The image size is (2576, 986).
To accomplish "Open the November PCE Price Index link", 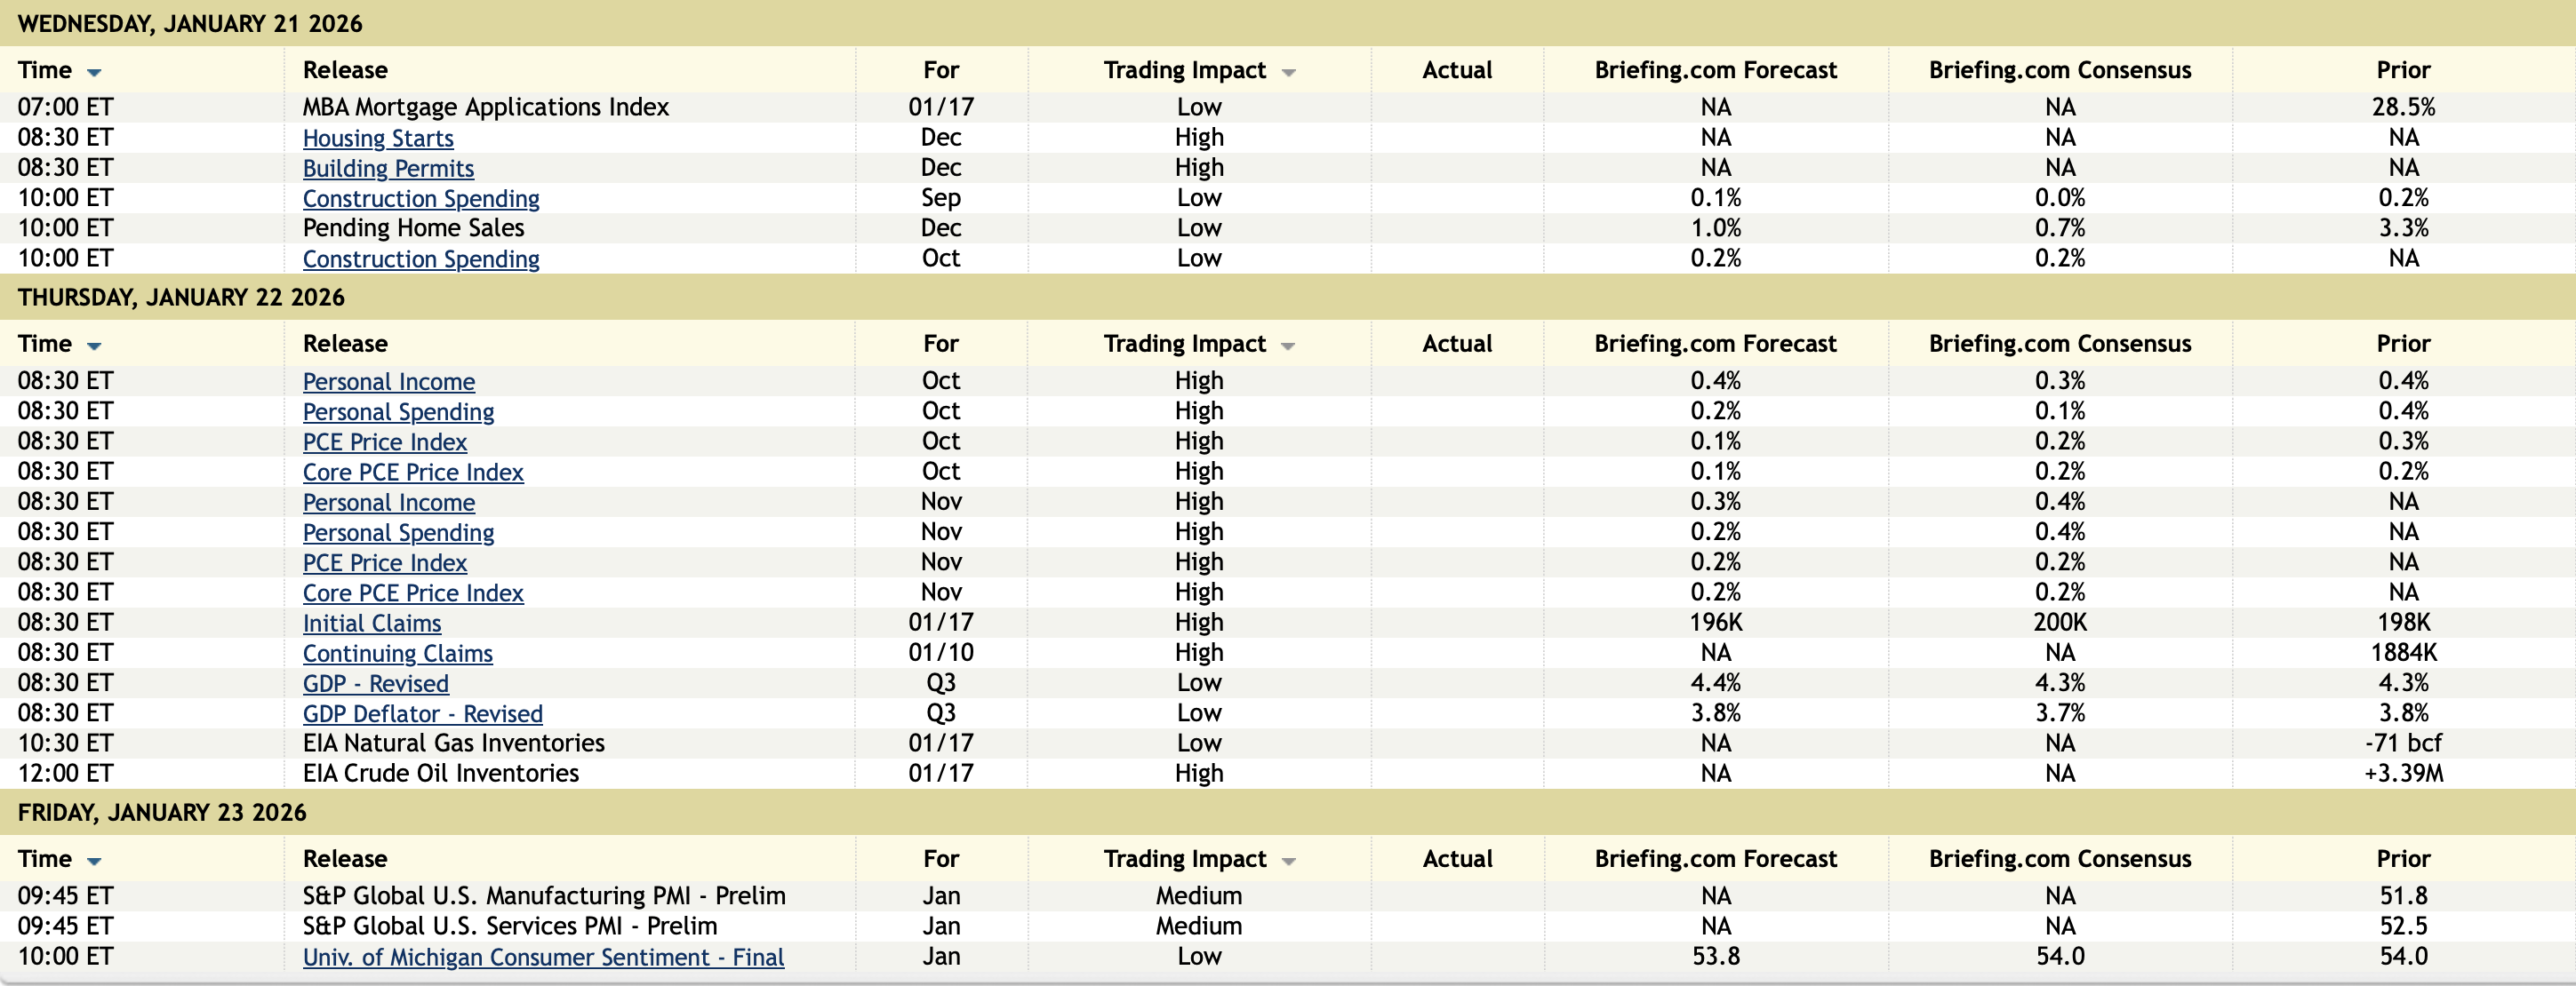I will 385,562.
